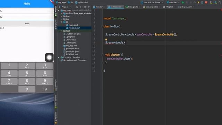The height and width of the screenshot is (125, 222).
Task: Select README.md in the tree
Action: [72, 55]
